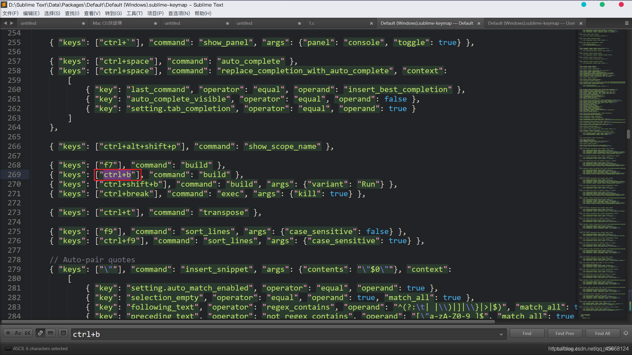
Task: Close the keymap — User tab
Action: pyautogui.click(x=581, y=23)
